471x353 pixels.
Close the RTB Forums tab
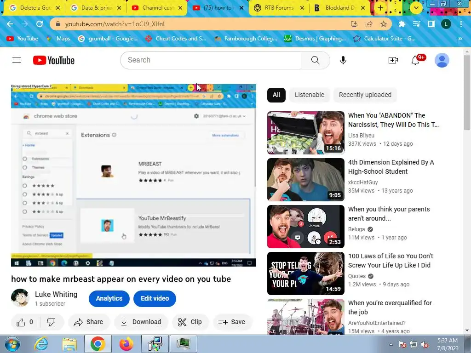pos(302,8)
